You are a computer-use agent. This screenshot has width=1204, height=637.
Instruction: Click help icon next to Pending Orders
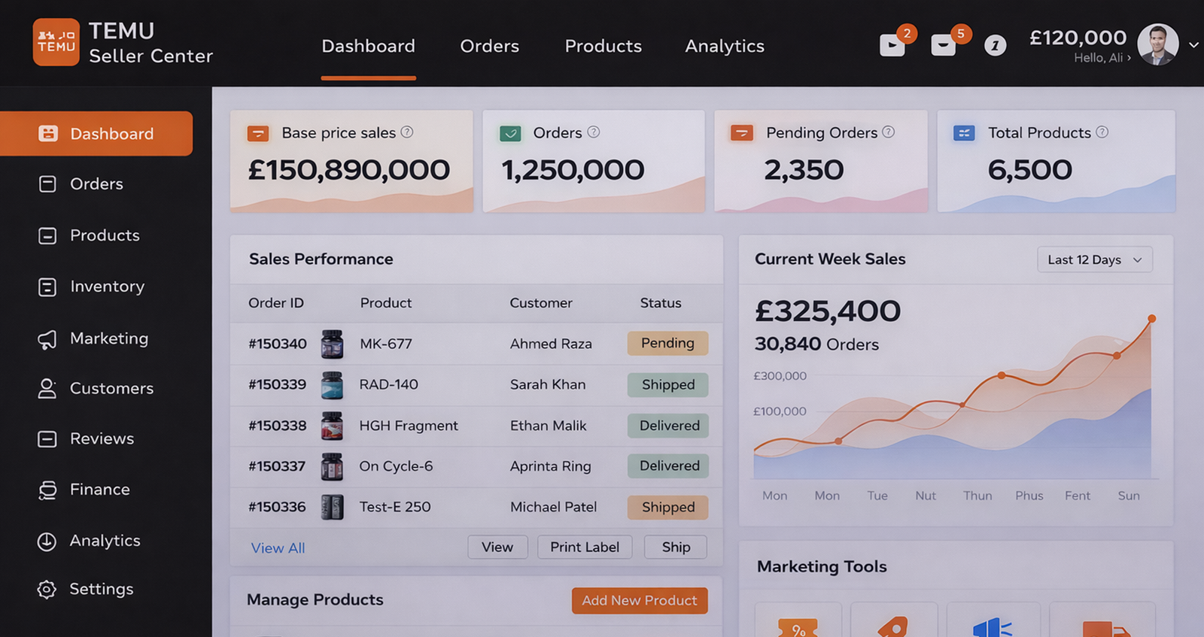(888, 132)
